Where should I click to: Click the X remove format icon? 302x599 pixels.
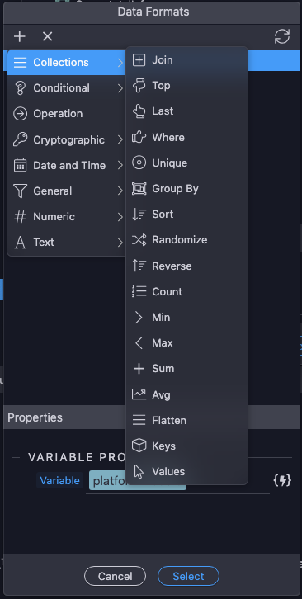point(47,36)
